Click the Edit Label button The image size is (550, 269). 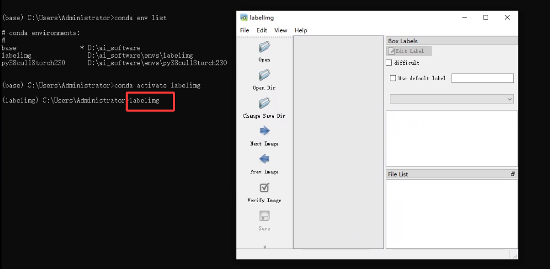point(409,51)
